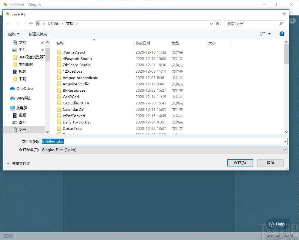The width and height of the screenshot is (299, 240).
Task: Sort by 大小 column header
Action: point(212,43)
